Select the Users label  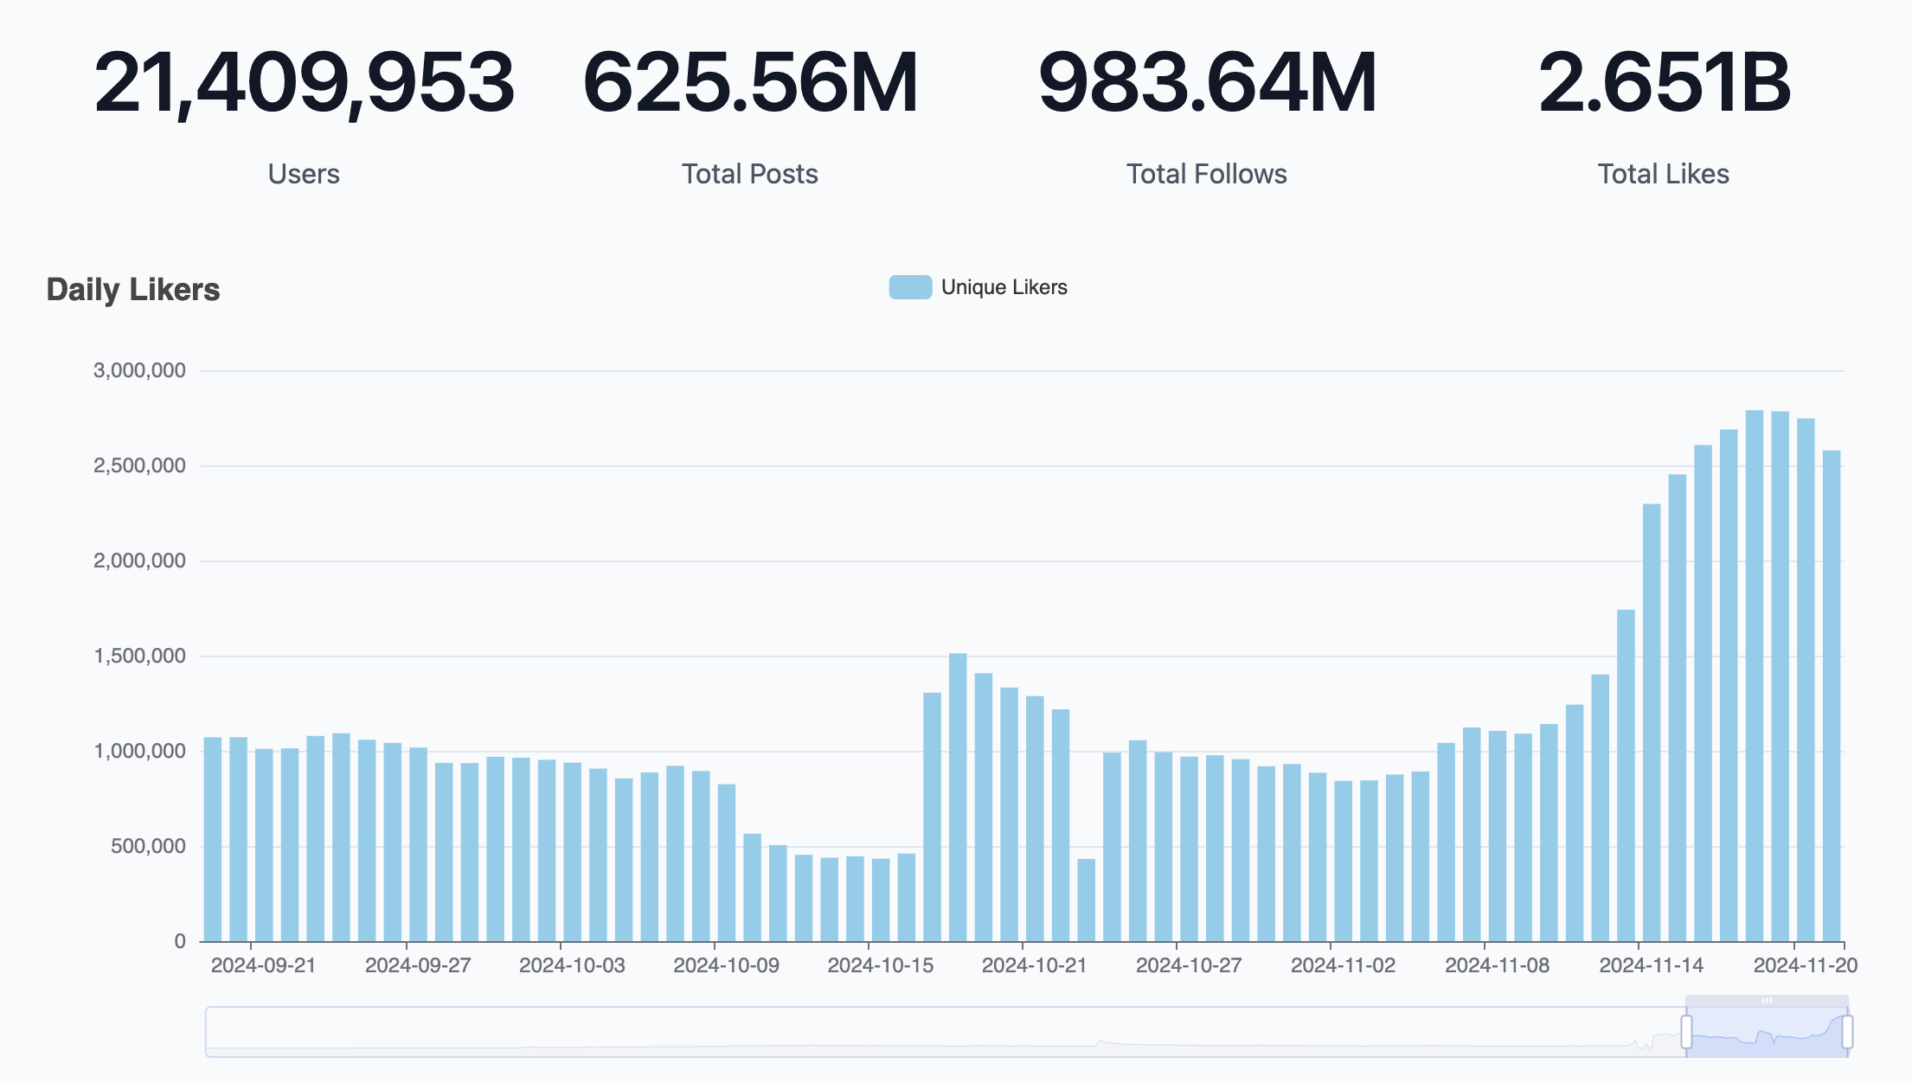coord(304,174)
